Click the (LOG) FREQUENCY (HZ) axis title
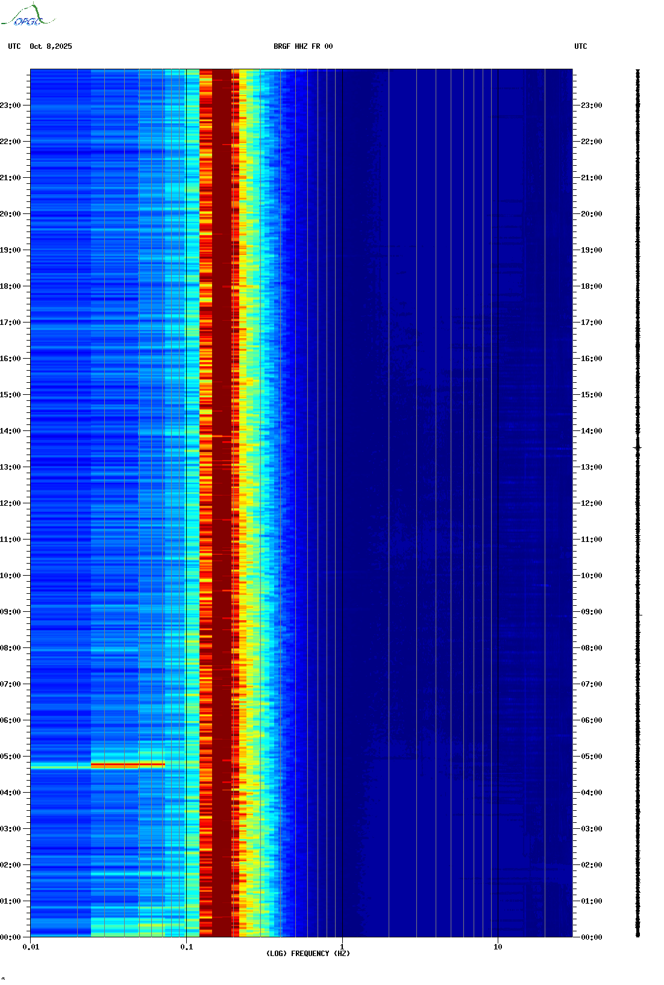Screen dimensions: 664x985 [308, 954]
